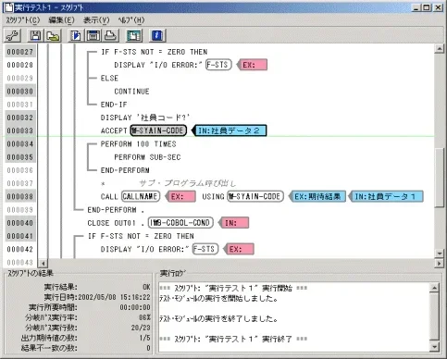Viewport: 447px width, 359px height.
Task: Select line number 000030
Action: [x=20, y=91]
